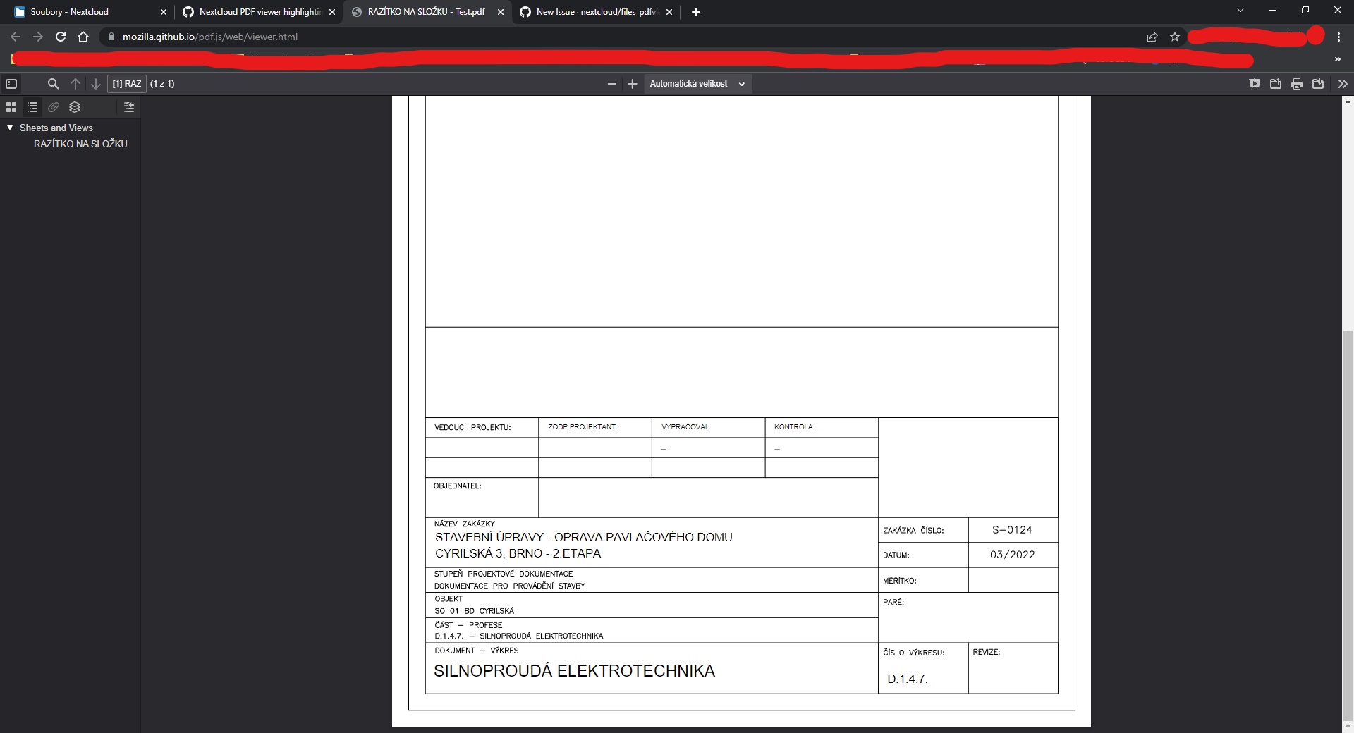Toggle the attachments panel
The height and width of the screenshot is (733, 1354).
[x=53, y=107]
